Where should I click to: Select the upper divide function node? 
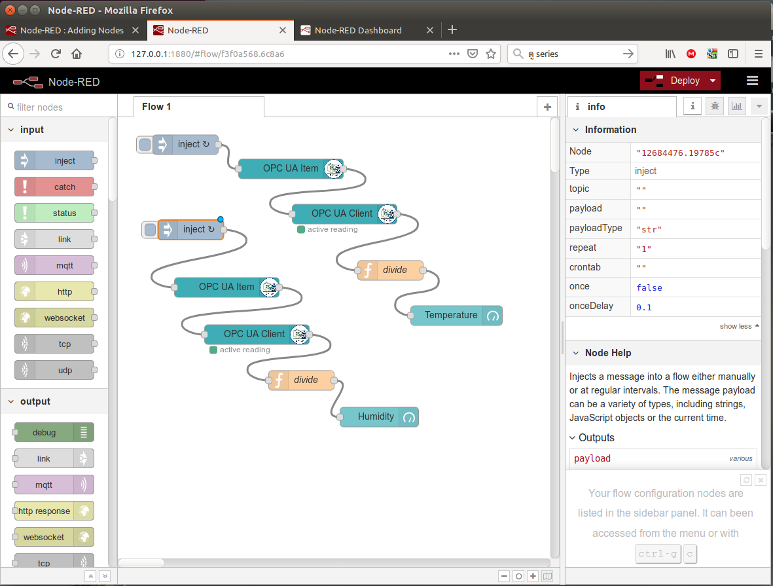(391, 270)
